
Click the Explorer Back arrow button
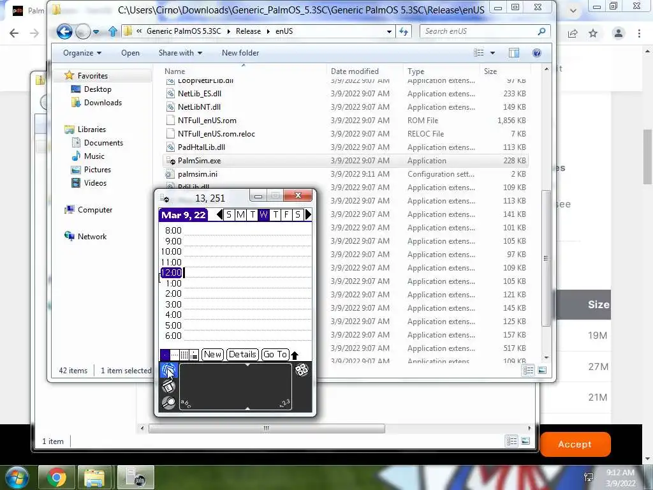(64, 31)
